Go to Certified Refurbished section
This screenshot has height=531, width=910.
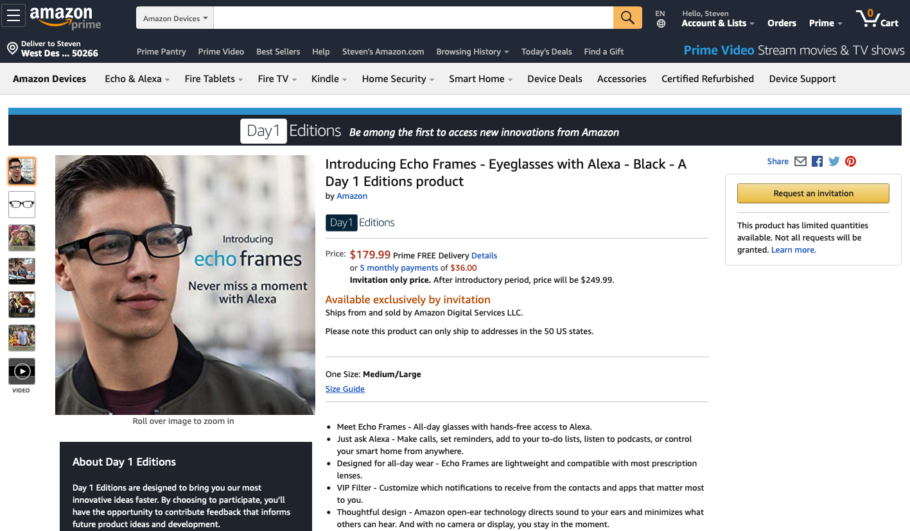point(708,79)
